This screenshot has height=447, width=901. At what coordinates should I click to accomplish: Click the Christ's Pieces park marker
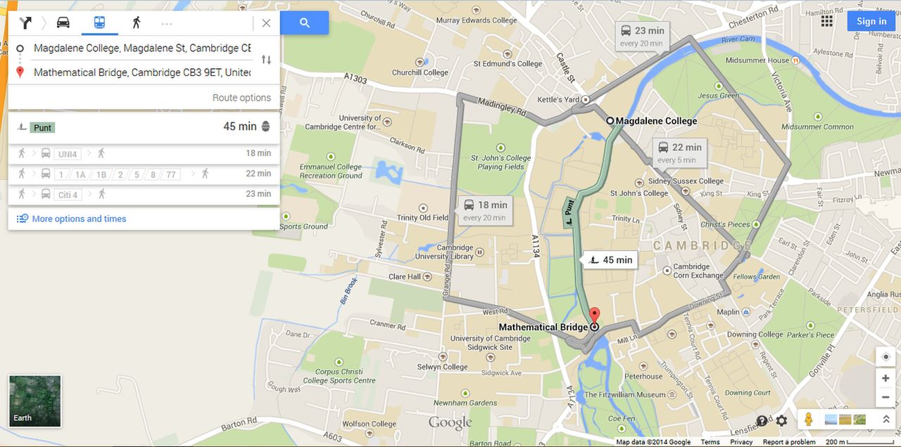[x=756, y=224]
